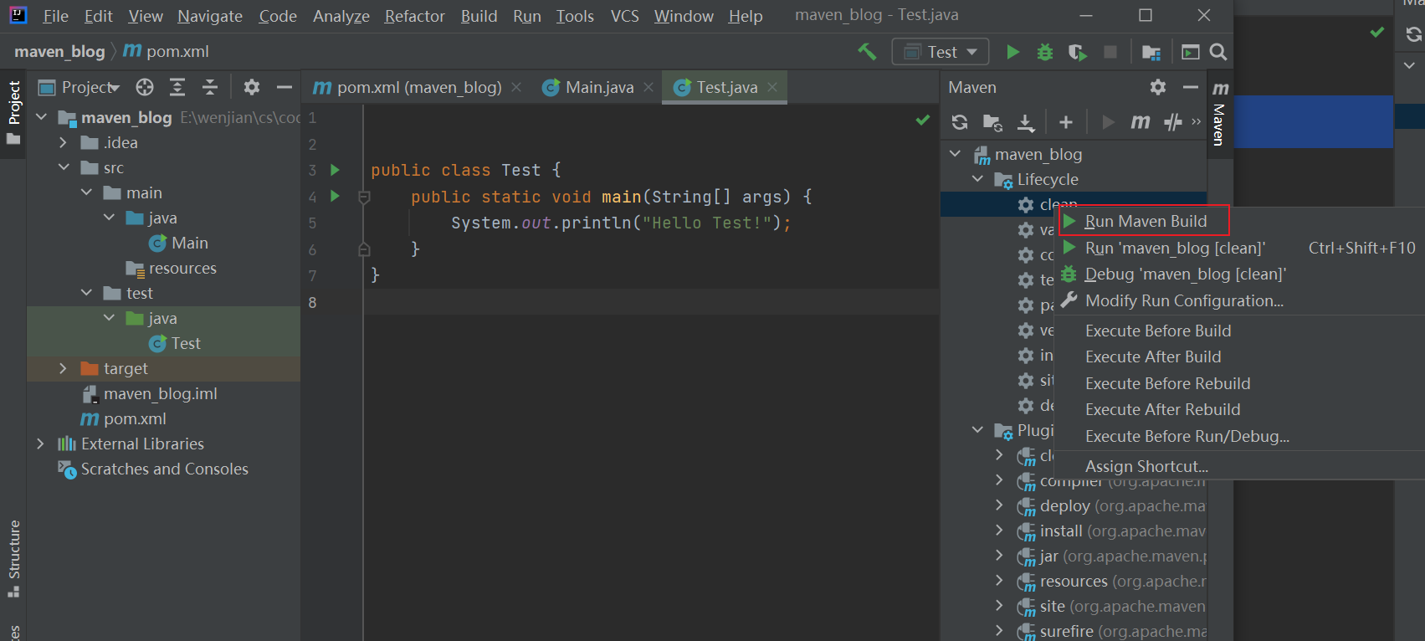
Task: Expand External Libraries node
Action: pyautogui.click(x=40, y=444)
